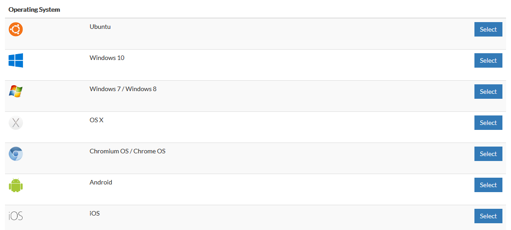Viewport: 511px width, 230px height.
Task: Select Android using its button
Action: pos(488,185)
